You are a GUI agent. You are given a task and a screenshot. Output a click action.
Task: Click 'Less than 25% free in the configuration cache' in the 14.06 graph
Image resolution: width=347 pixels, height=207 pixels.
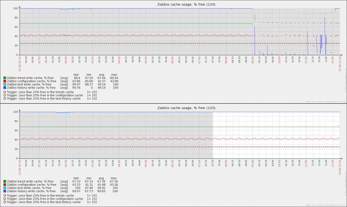tap(51, 199)
